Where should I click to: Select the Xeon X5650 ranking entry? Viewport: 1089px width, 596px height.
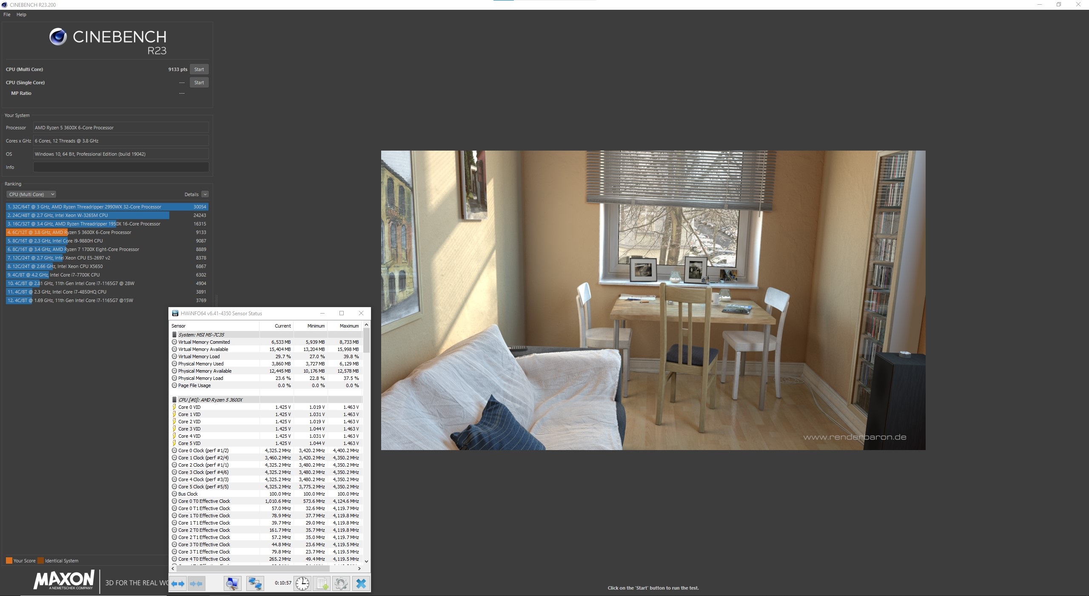(x=107, y=266)
